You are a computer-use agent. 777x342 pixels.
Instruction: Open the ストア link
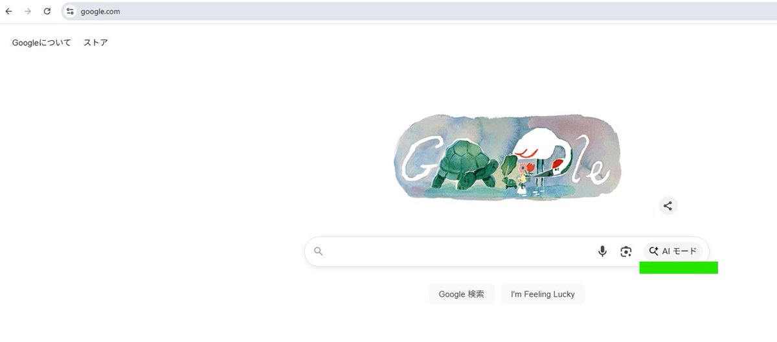point(96,43)
